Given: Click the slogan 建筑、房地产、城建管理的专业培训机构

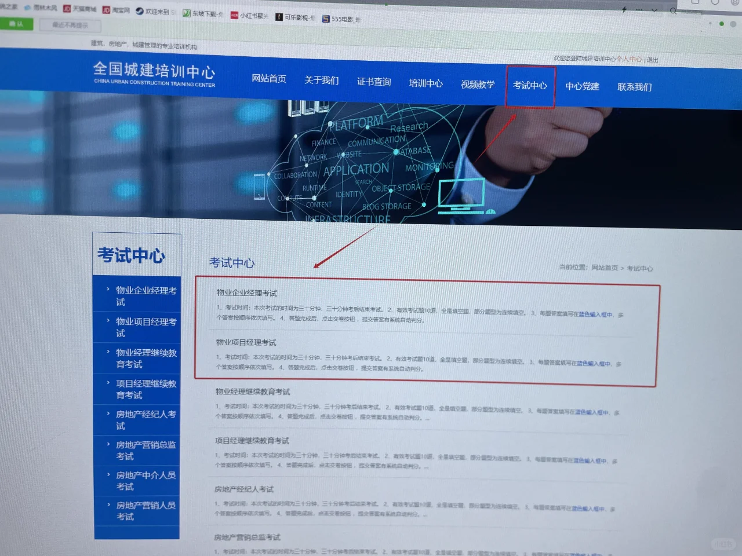Looking at the screenshot, I should click(144, 45).
